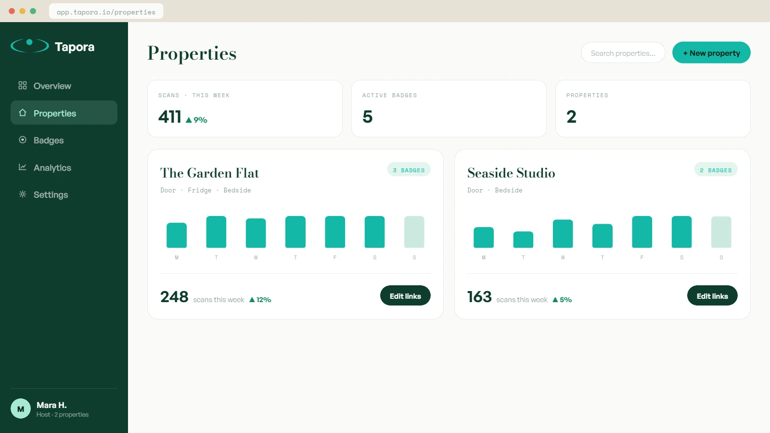
Task: Open Analytics from sidebar
Action: (x=64, y=167)
